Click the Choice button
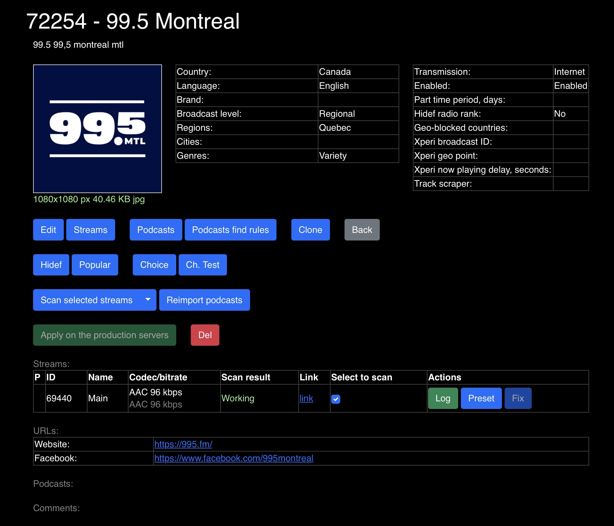Viewport: 614px width, 526px height. coord(154,265)
